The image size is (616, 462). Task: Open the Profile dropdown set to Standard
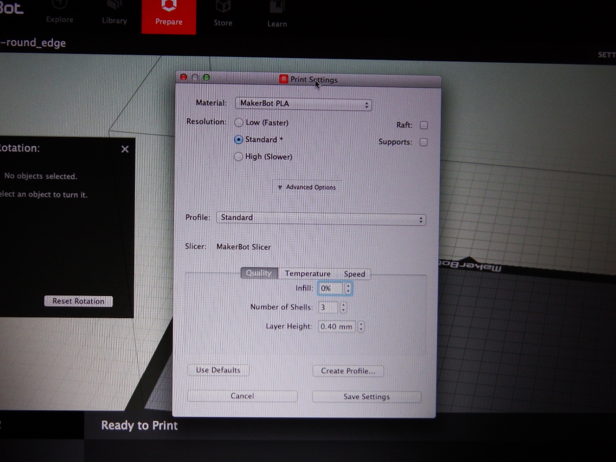pyautogui.click(x=321, y=218)
